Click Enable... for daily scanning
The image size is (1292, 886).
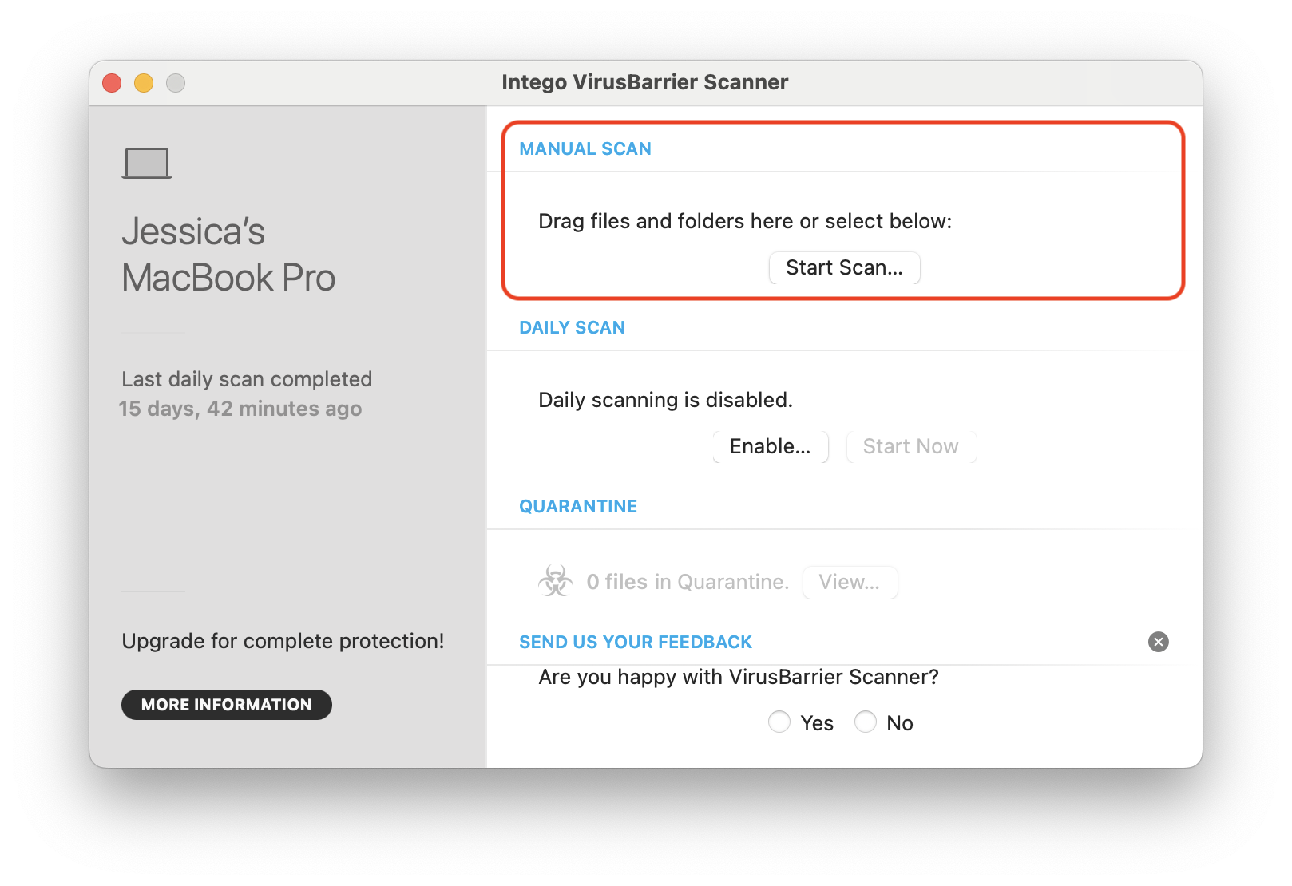coord(771,447)
